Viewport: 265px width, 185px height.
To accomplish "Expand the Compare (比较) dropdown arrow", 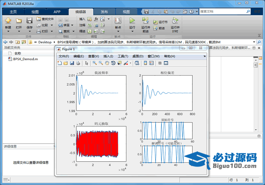I will (x=52, y=25).
